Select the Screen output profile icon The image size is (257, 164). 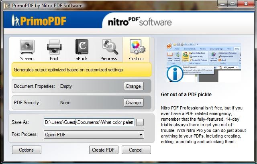[x=27, y=47]
